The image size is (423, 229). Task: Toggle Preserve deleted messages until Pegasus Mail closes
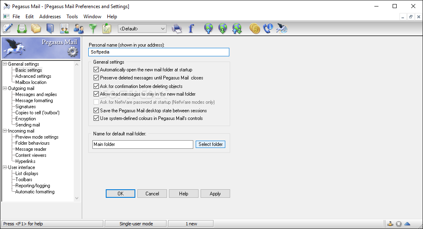96,78
